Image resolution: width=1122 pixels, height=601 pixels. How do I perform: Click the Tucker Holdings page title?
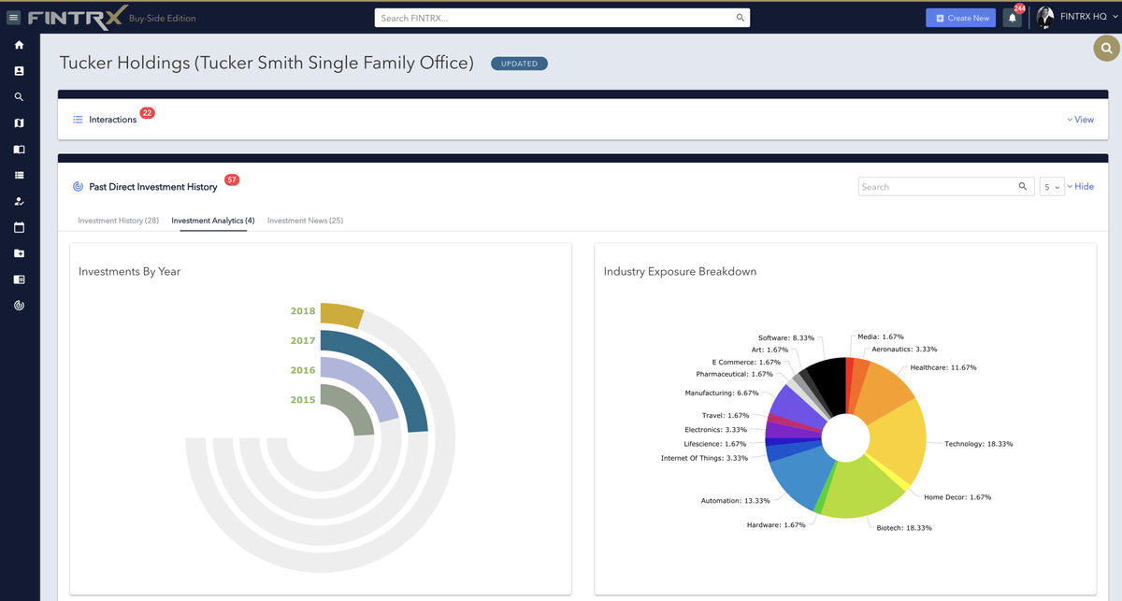click(266, 64)
